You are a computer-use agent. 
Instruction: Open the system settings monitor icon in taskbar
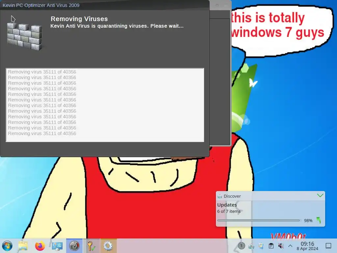pyautogui.click(x=57, y=246)
